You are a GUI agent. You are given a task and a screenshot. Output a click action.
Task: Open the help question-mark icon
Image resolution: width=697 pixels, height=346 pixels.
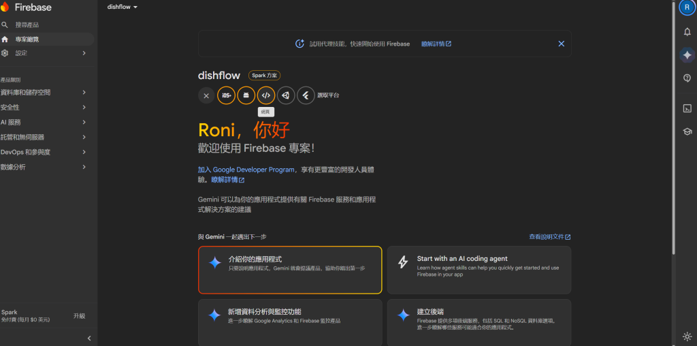coord(687,78)
